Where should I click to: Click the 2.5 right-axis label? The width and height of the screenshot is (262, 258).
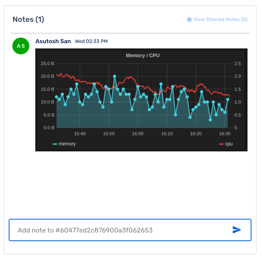point(237,64)
